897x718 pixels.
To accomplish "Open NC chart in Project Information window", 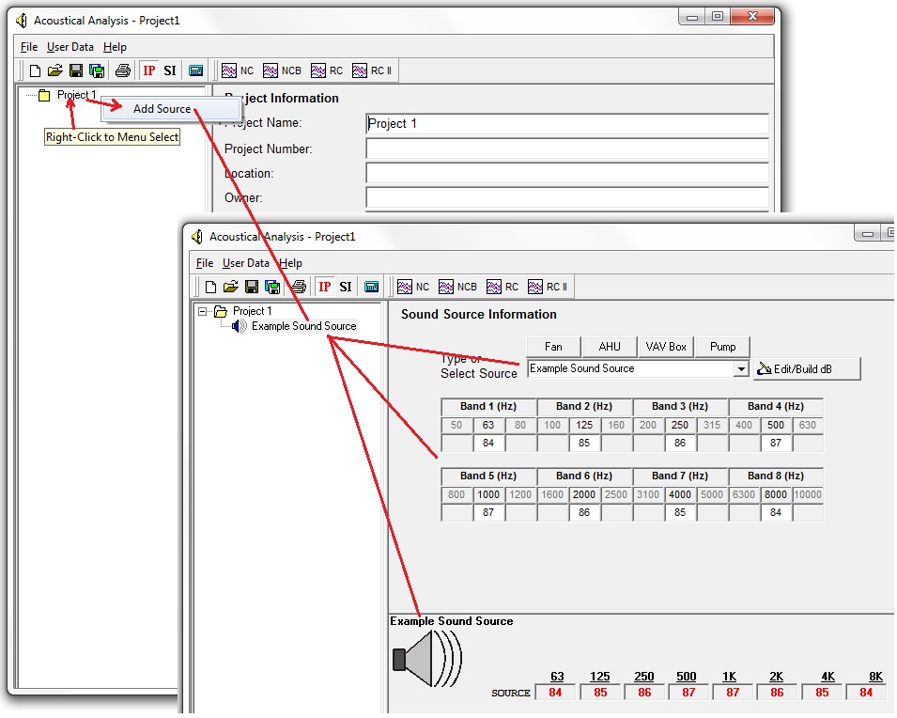I will tap(238, 71).
